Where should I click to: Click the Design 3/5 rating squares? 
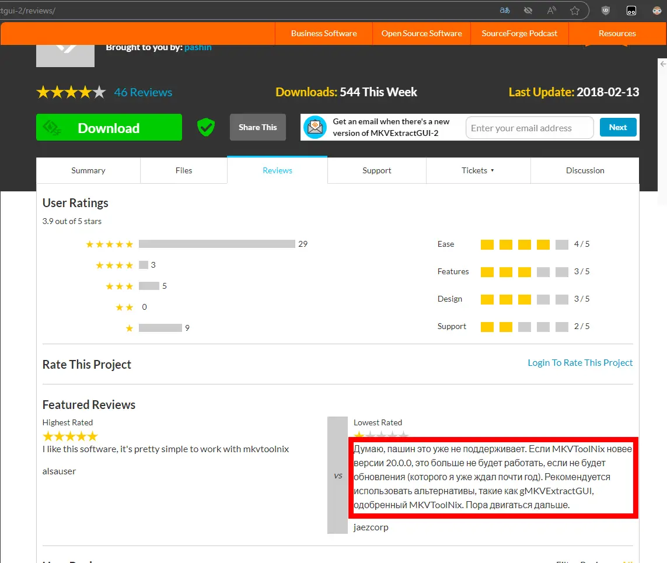525,299
